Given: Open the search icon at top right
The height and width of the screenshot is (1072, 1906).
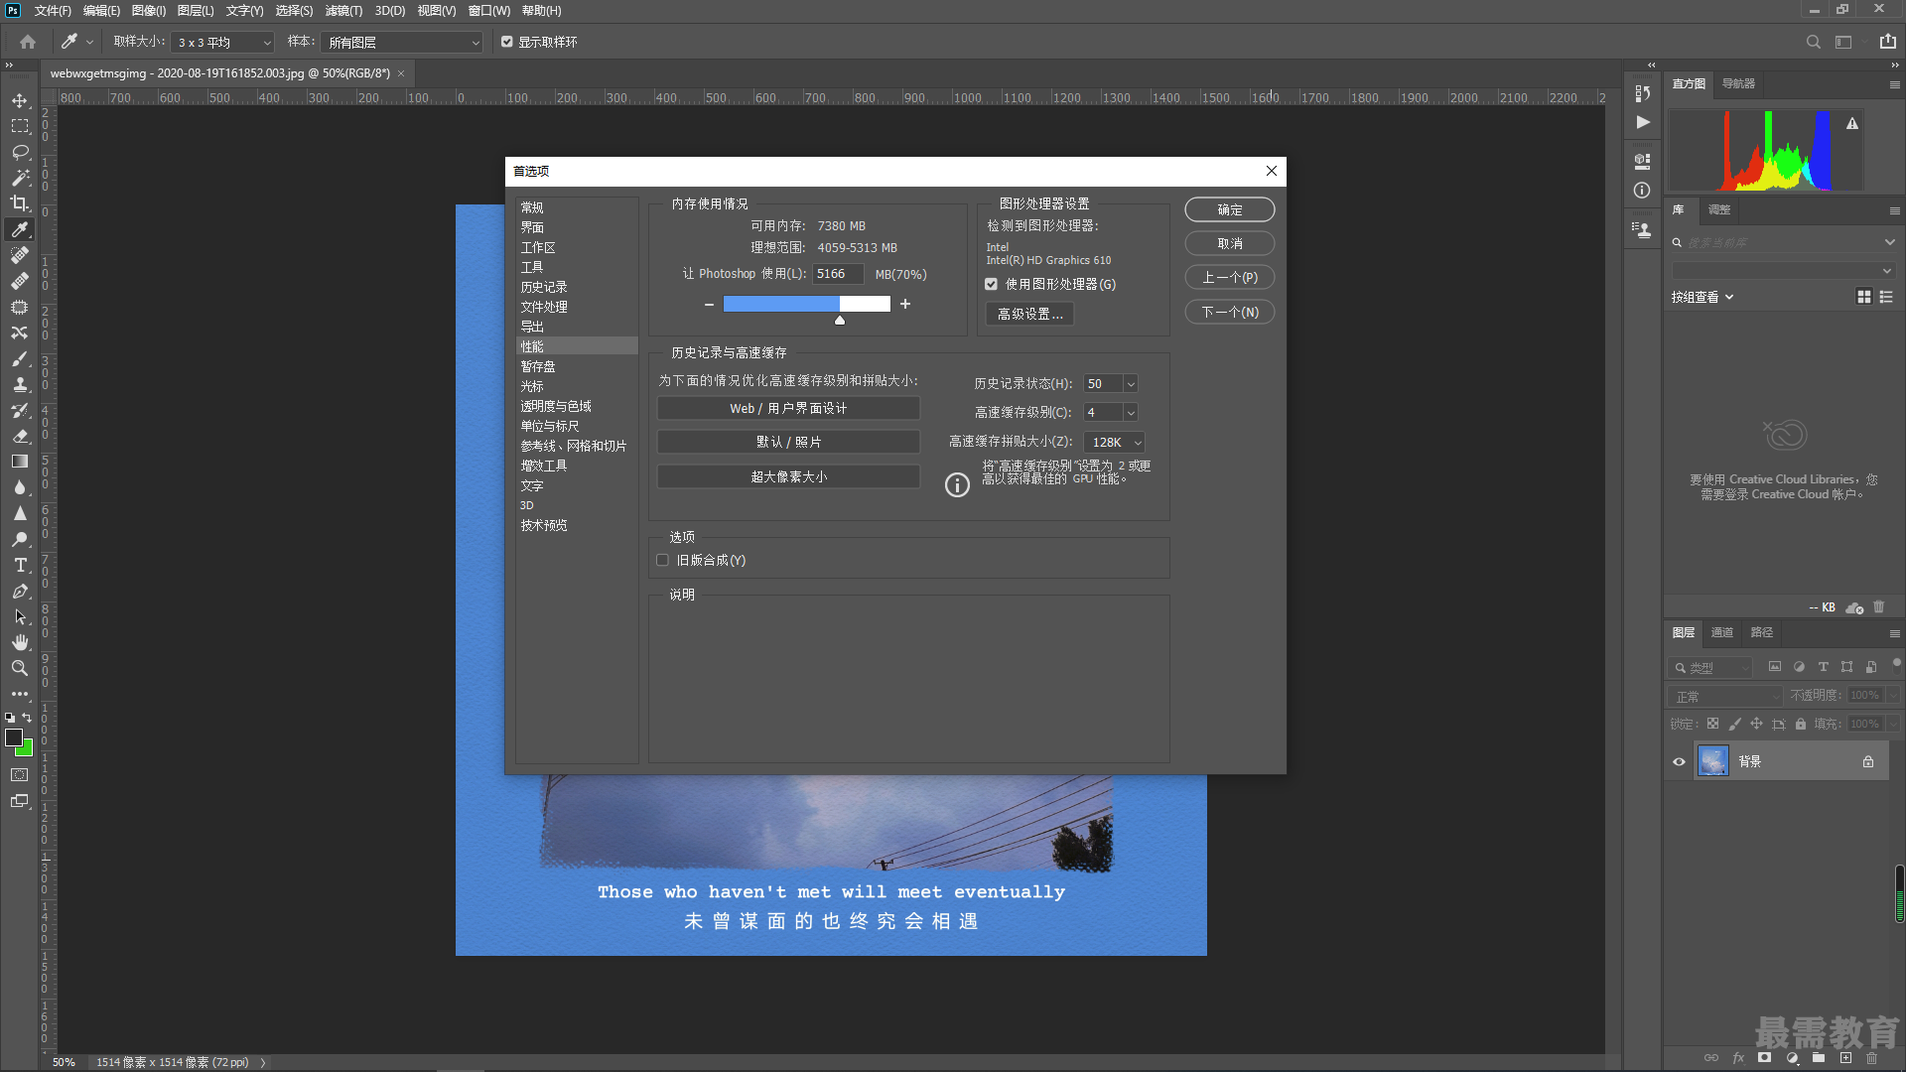Looking at the screenshot, I should click(1813, 42).
